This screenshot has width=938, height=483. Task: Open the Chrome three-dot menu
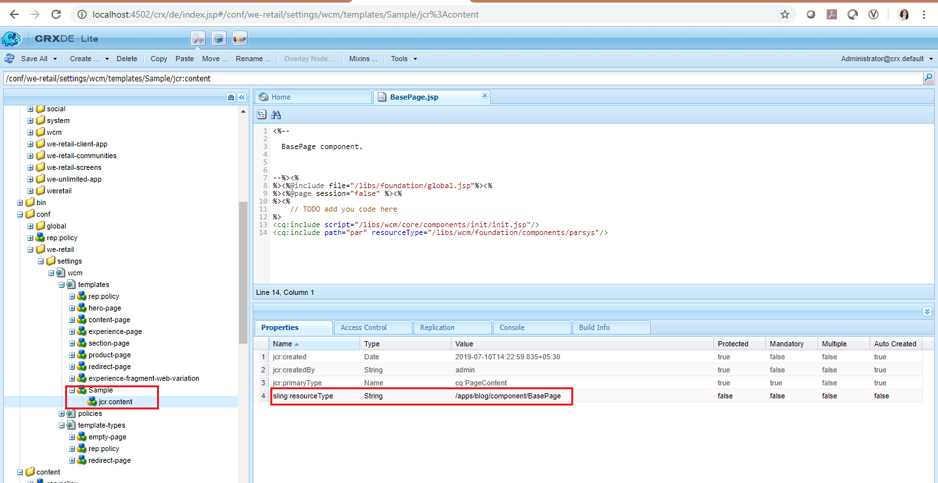point(924,14)
